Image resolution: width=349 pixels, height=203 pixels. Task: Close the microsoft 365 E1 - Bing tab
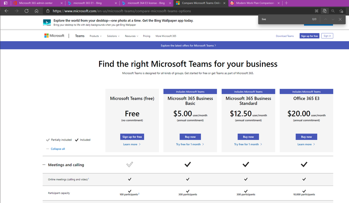pos(116,3)
